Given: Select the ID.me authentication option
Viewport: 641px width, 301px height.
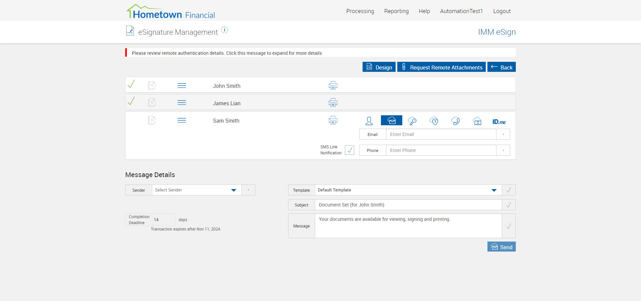Looking at the screenshot, I should [x=499, y=122].
